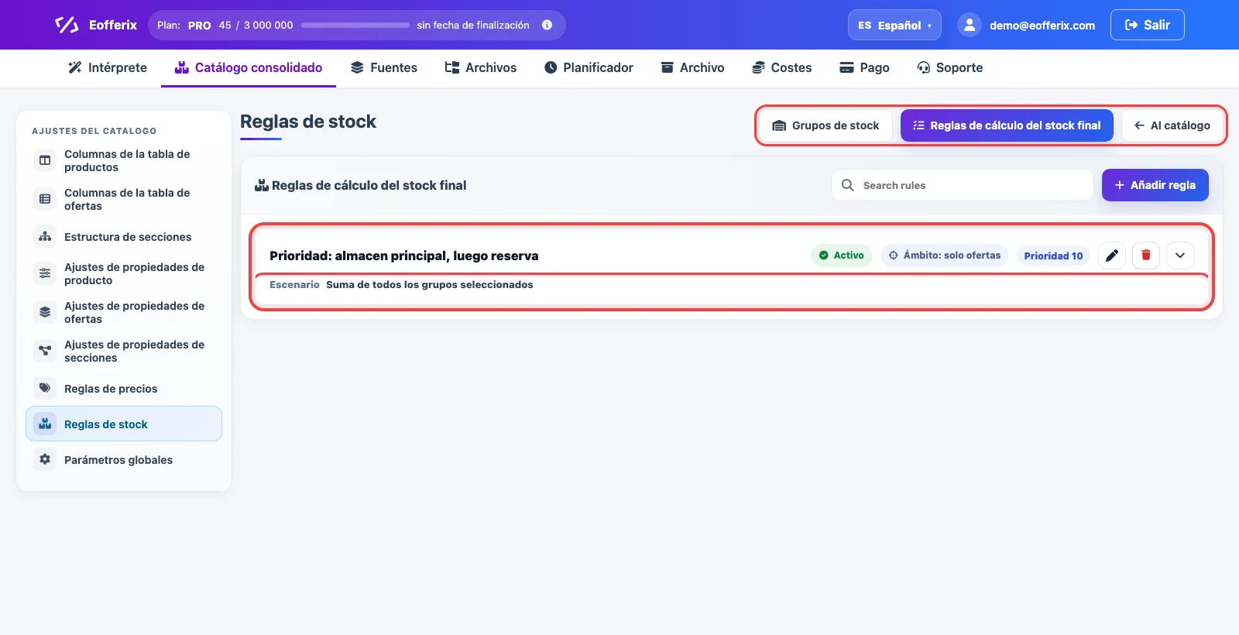Select Reglas de stock in sidebar
This screenshot has width=1239, height=635.
pos(124,424)
